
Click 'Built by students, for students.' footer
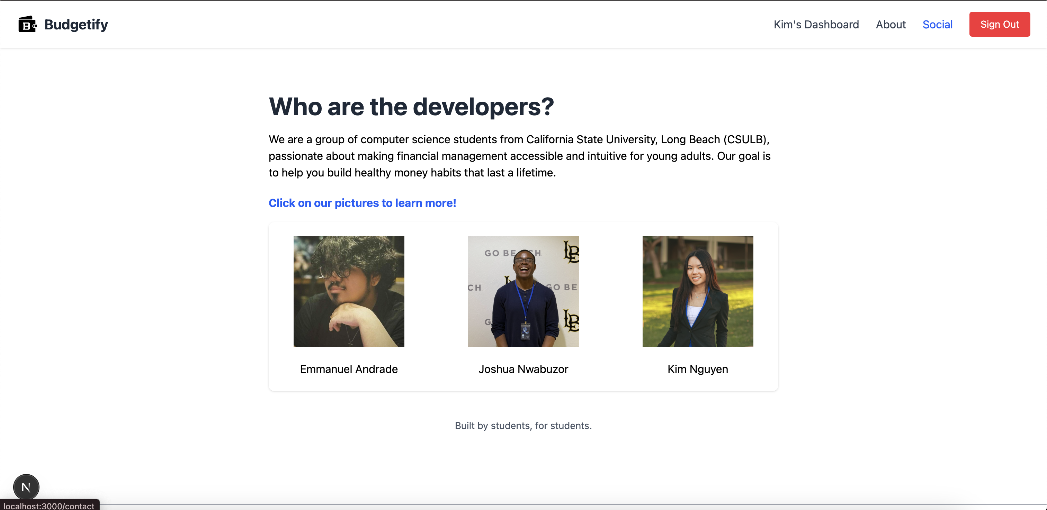coord(523,426)
